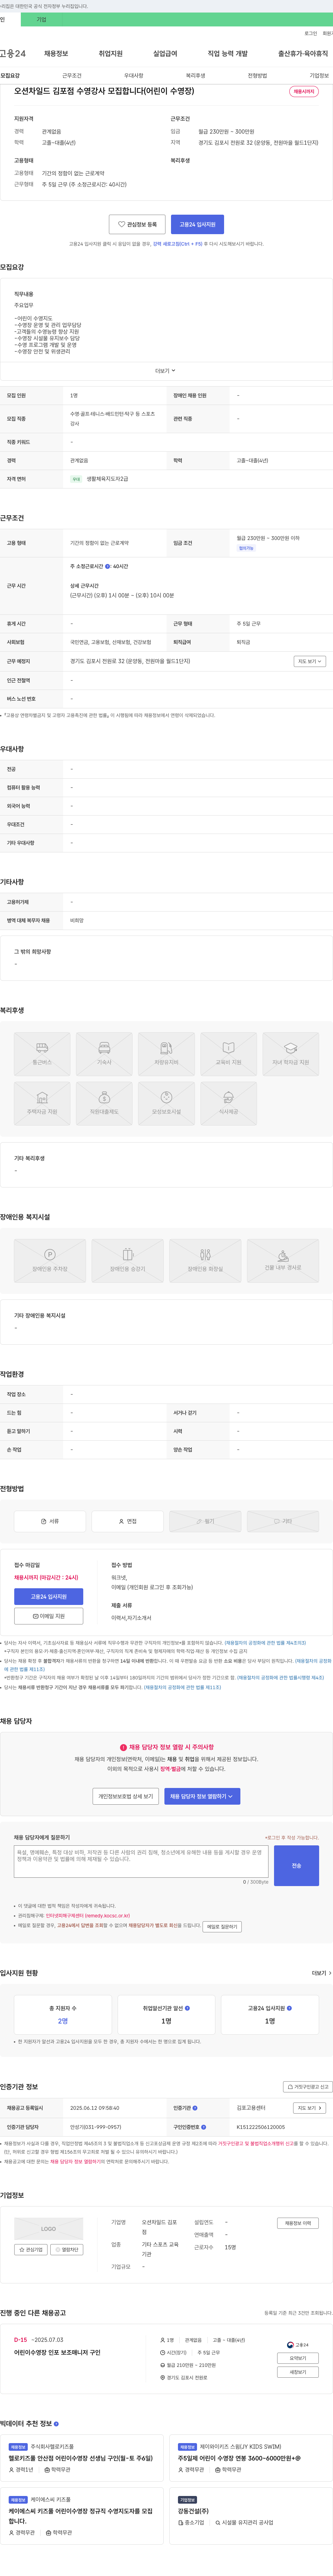The width and height of the screenshot is (333, 2576).
Task: Click info icon next to 빅데이터 추천 정보
Action: pyautogui.click(x=56, y=2424)
